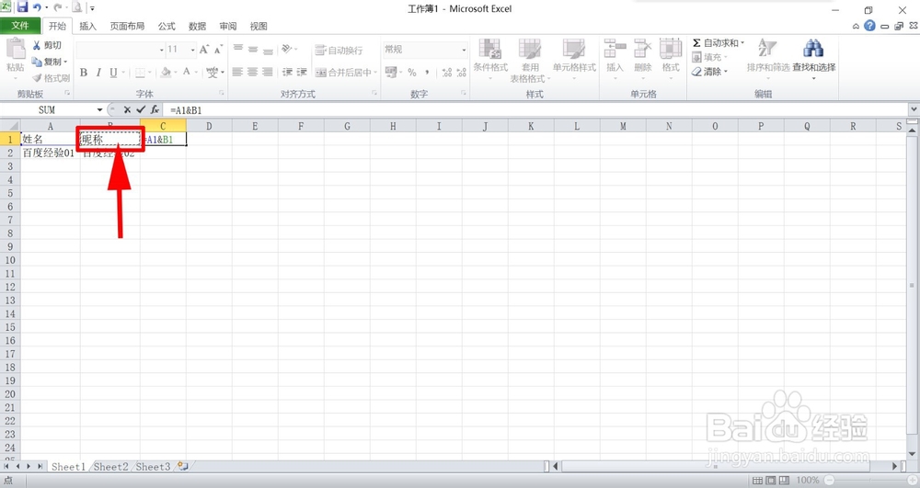Toggle Wrap Text (自动换行)

[x=339, y=51]
